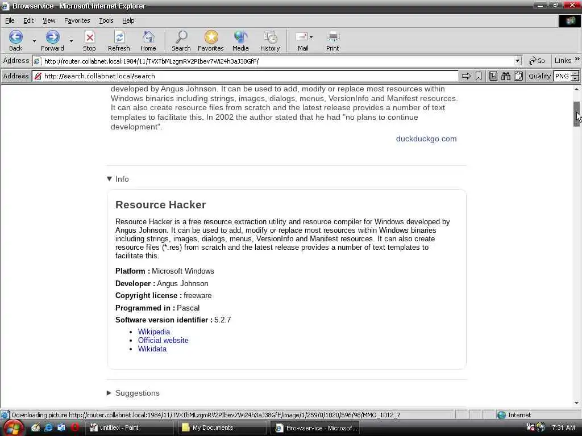Click the crossed-out page icon in Browservice address bar
582x436 pixels.
(x=38, y=76)
